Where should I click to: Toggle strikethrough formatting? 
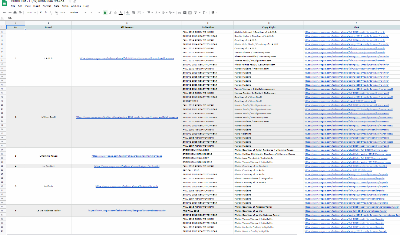click(x=115, y=13)
